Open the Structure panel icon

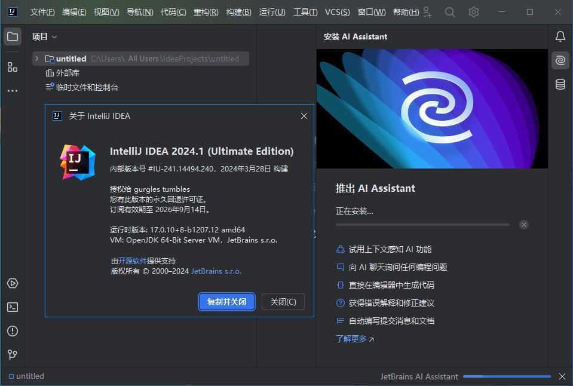tap(12, 67)
